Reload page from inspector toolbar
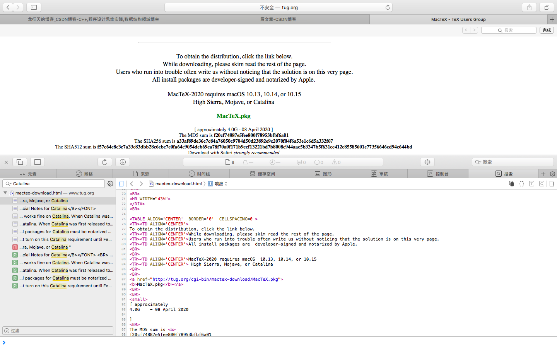 pos(104,162)
